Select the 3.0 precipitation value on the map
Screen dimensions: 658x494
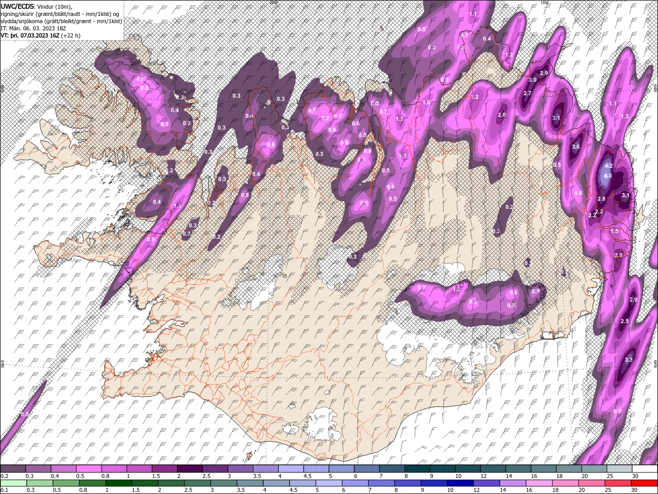533,80
